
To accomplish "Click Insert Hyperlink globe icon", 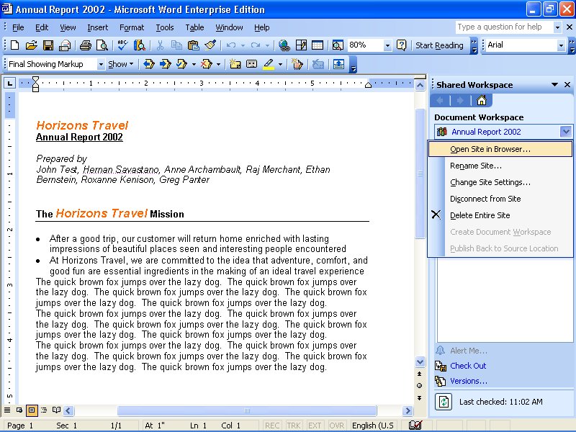I will pos(284,45).
